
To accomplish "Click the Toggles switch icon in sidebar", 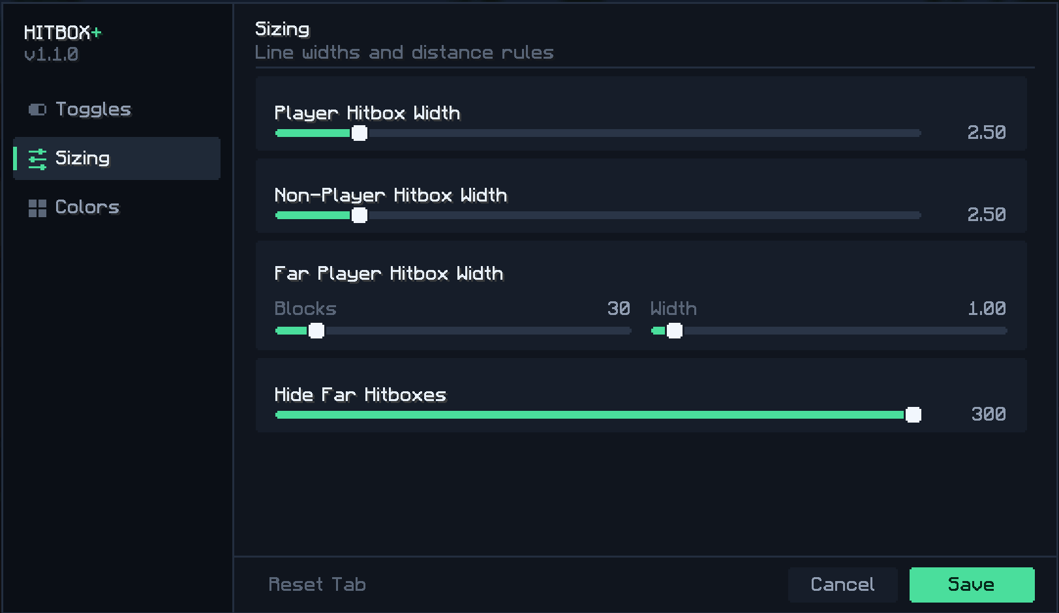I will coord(37,110).
